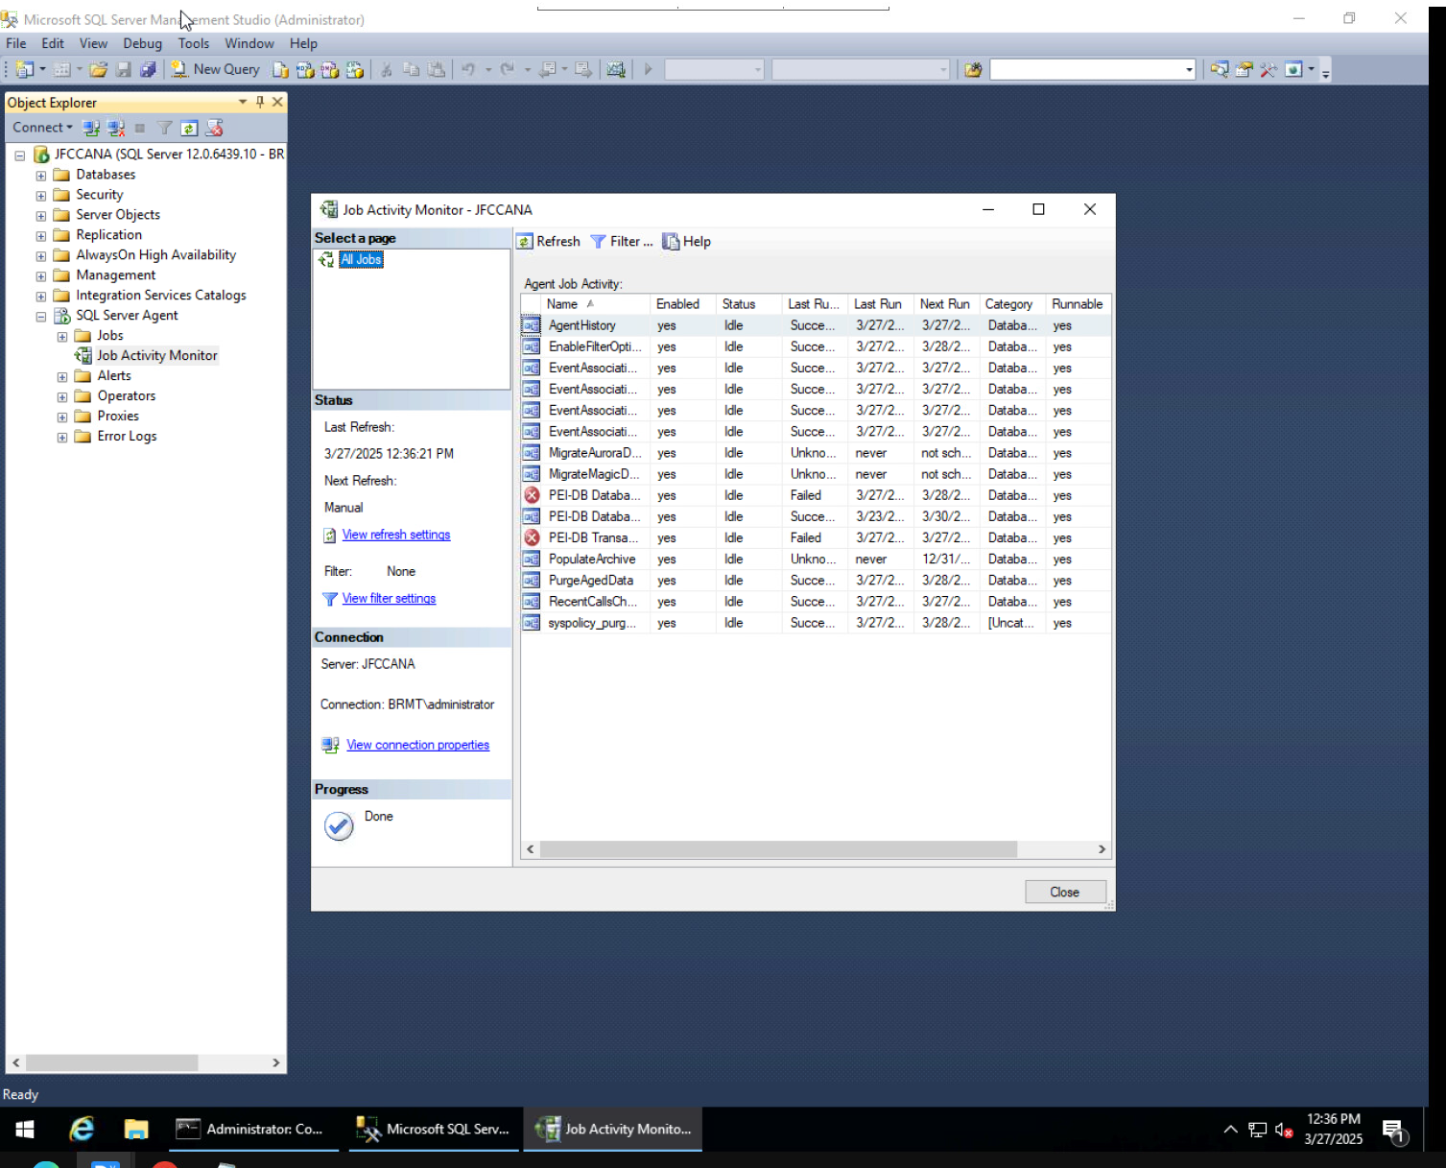Select the PopulateArchive job row
The width and height of the screenshot is (1446, 1168).
tap(816, 560)
